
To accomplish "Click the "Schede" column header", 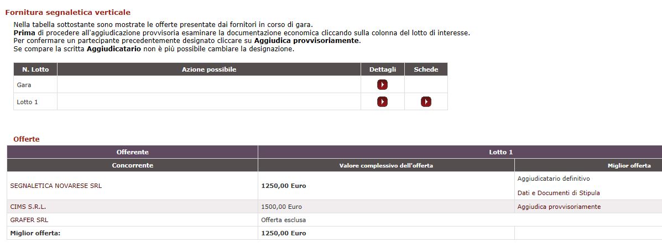I will [426, 69].
